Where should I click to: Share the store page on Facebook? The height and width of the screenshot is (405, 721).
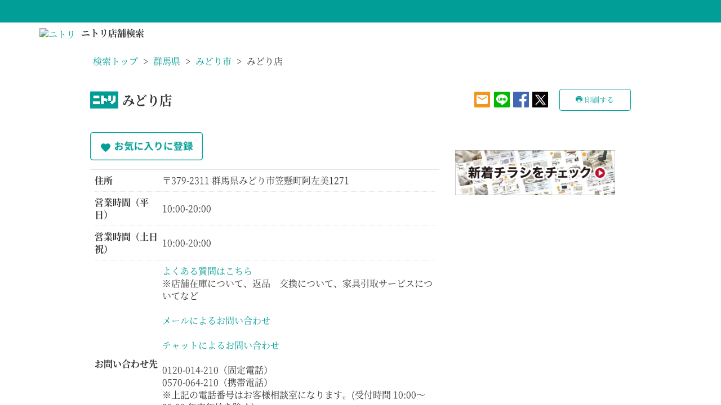[x=521, y=100]
